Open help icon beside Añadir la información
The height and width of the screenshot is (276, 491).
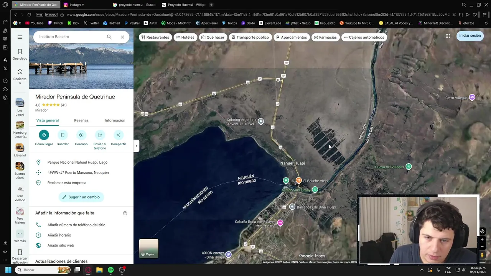(125, 213)
